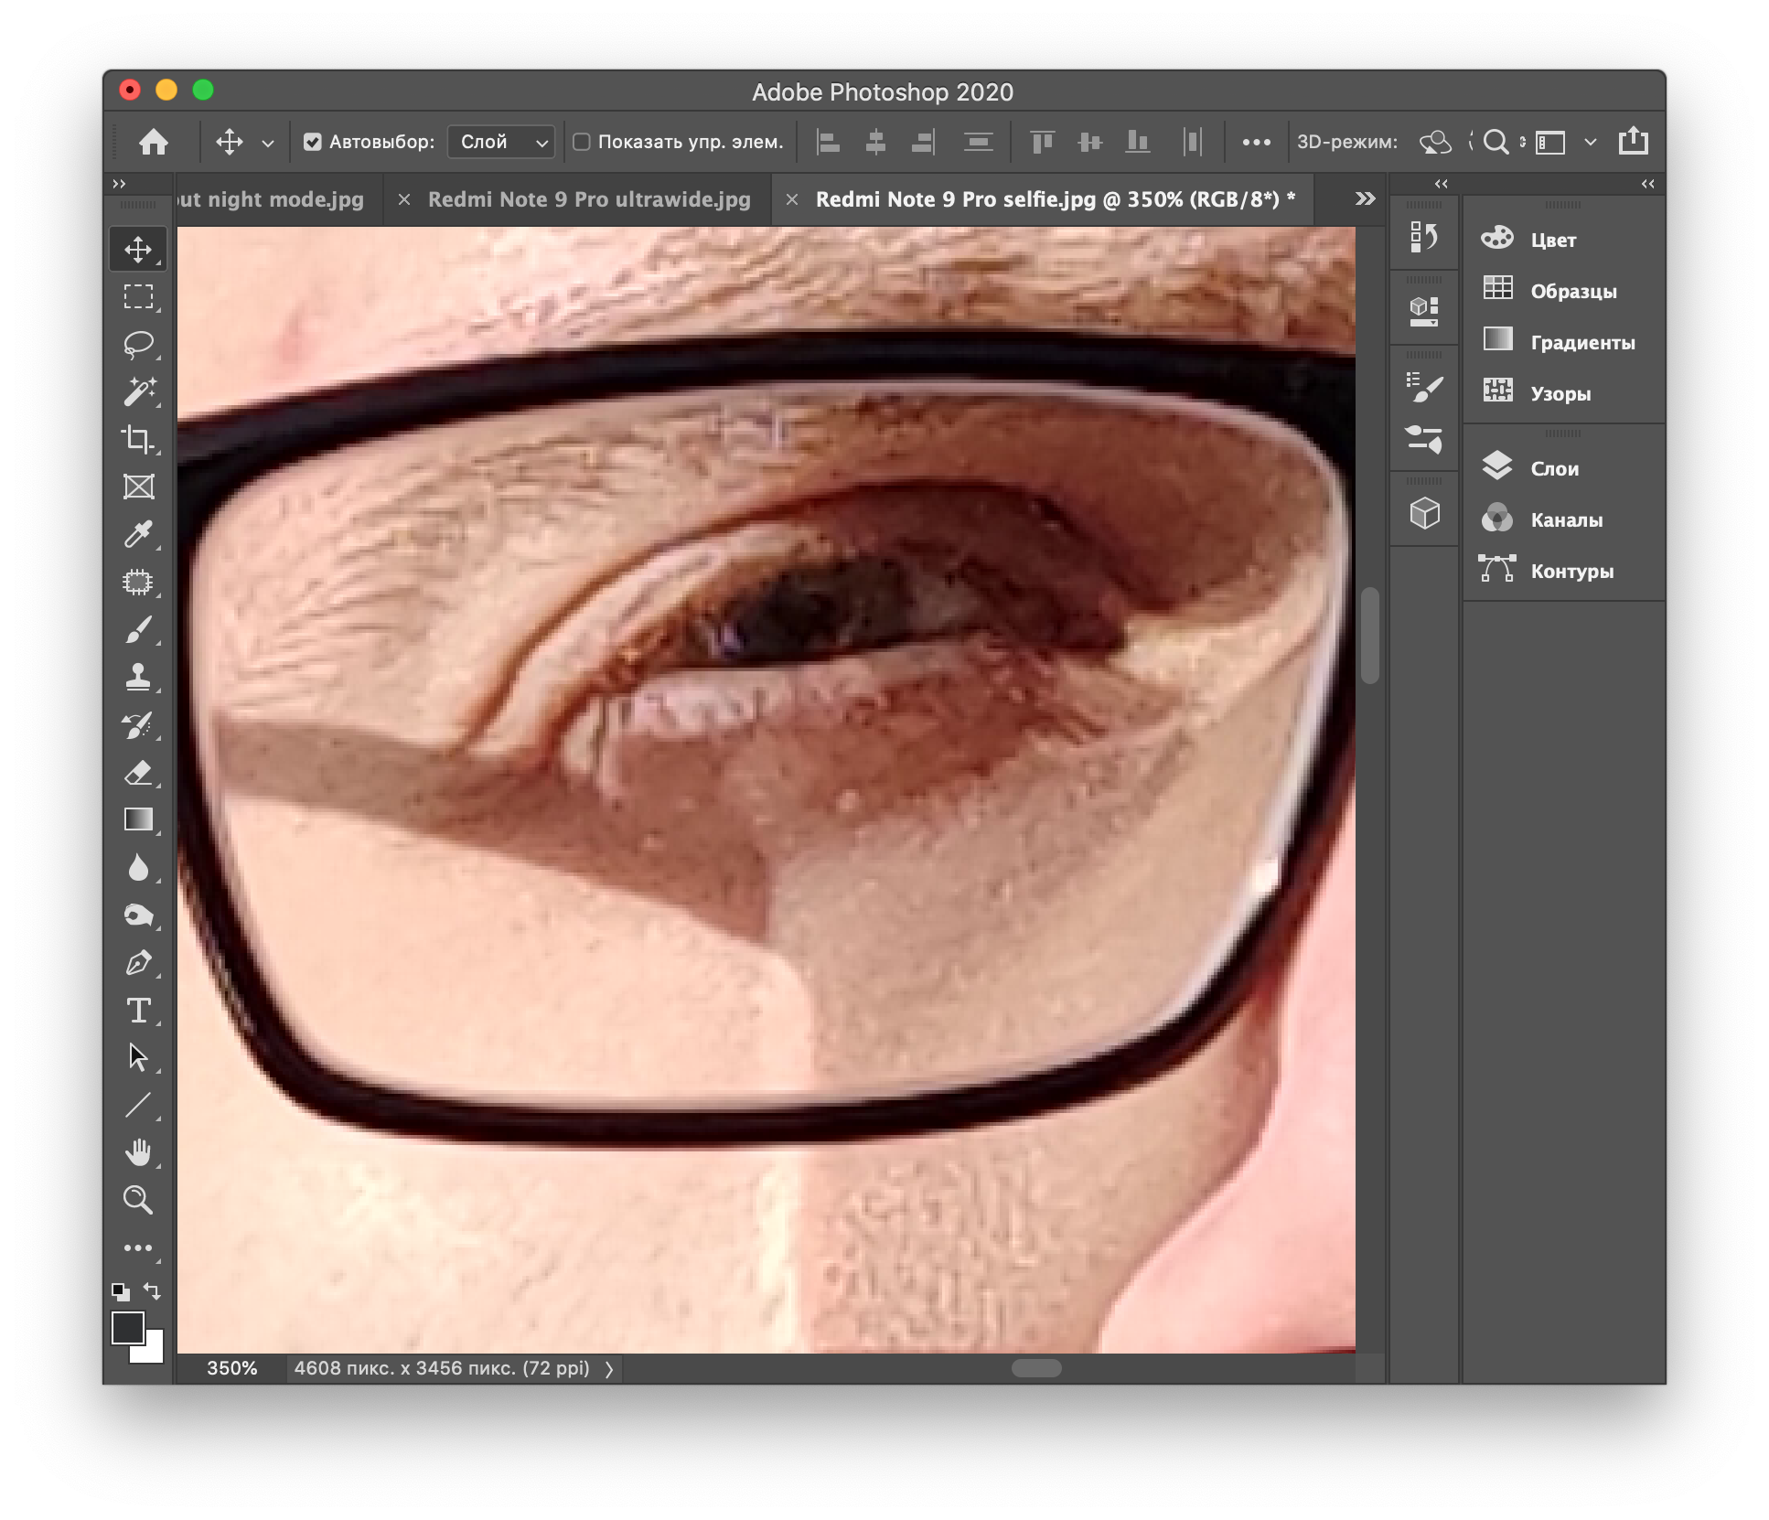Select the Hand tool

click(138, 1152)
